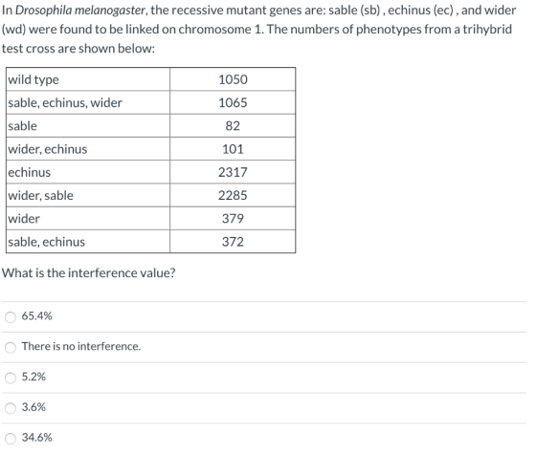Click the cell showing count 82
Image resolution: width=536 pixels, height=454 pixels.
[233, 126]
